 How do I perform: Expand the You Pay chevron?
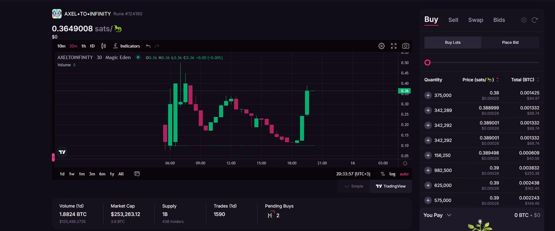(449, 215)
